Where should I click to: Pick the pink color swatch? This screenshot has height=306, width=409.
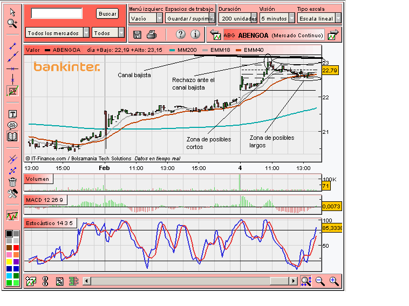click(9, 254)
